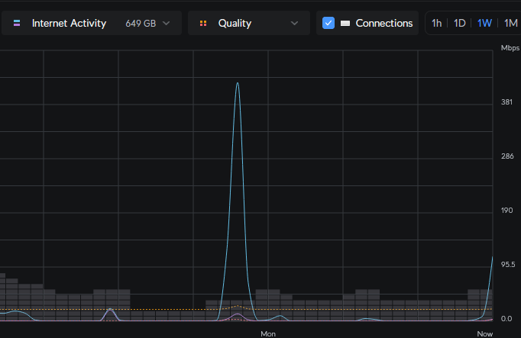
Task: Click the 286 axis value
Action: coord(507,156)
